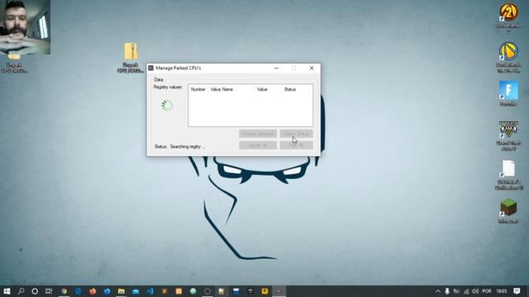The width and height of the screenshot is (529, 297).
Task: Close the Manage Parked CPU's window
Action: coord(312,68)
